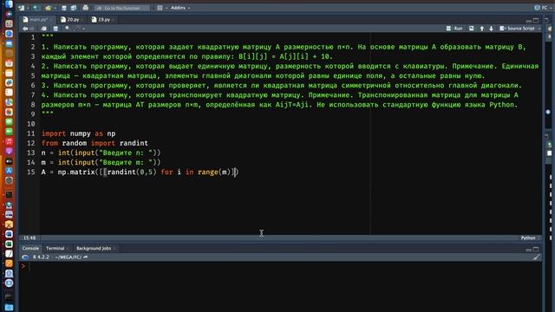Click the Open File folder icon
555x312 pixels.
[x=48, y=8]
